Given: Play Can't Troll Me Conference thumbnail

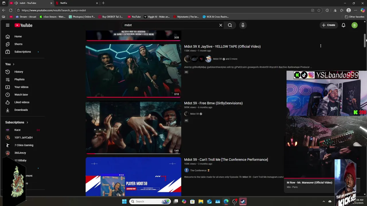Looking at the screenshot, I should (x=133, y=177).
